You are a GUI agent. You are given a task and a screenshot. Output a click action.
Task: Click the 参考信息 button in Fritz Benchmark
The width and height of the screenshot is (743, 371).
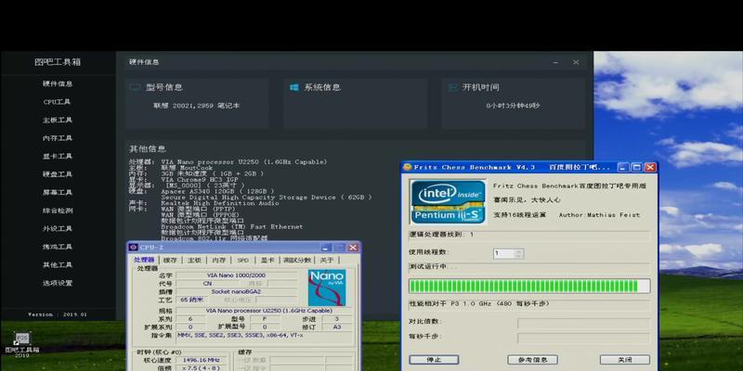click(x=532, y=360)
